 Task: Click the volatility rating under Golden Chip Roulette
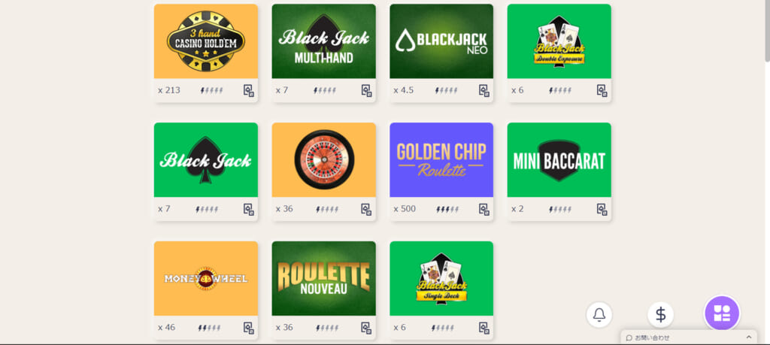click(x=447, y=210)
